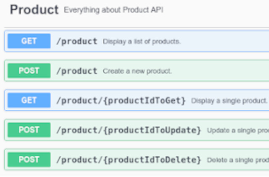Click the GET badge for productIdToGet
This screenshot has height=177, width=269.
click(29, 100)
